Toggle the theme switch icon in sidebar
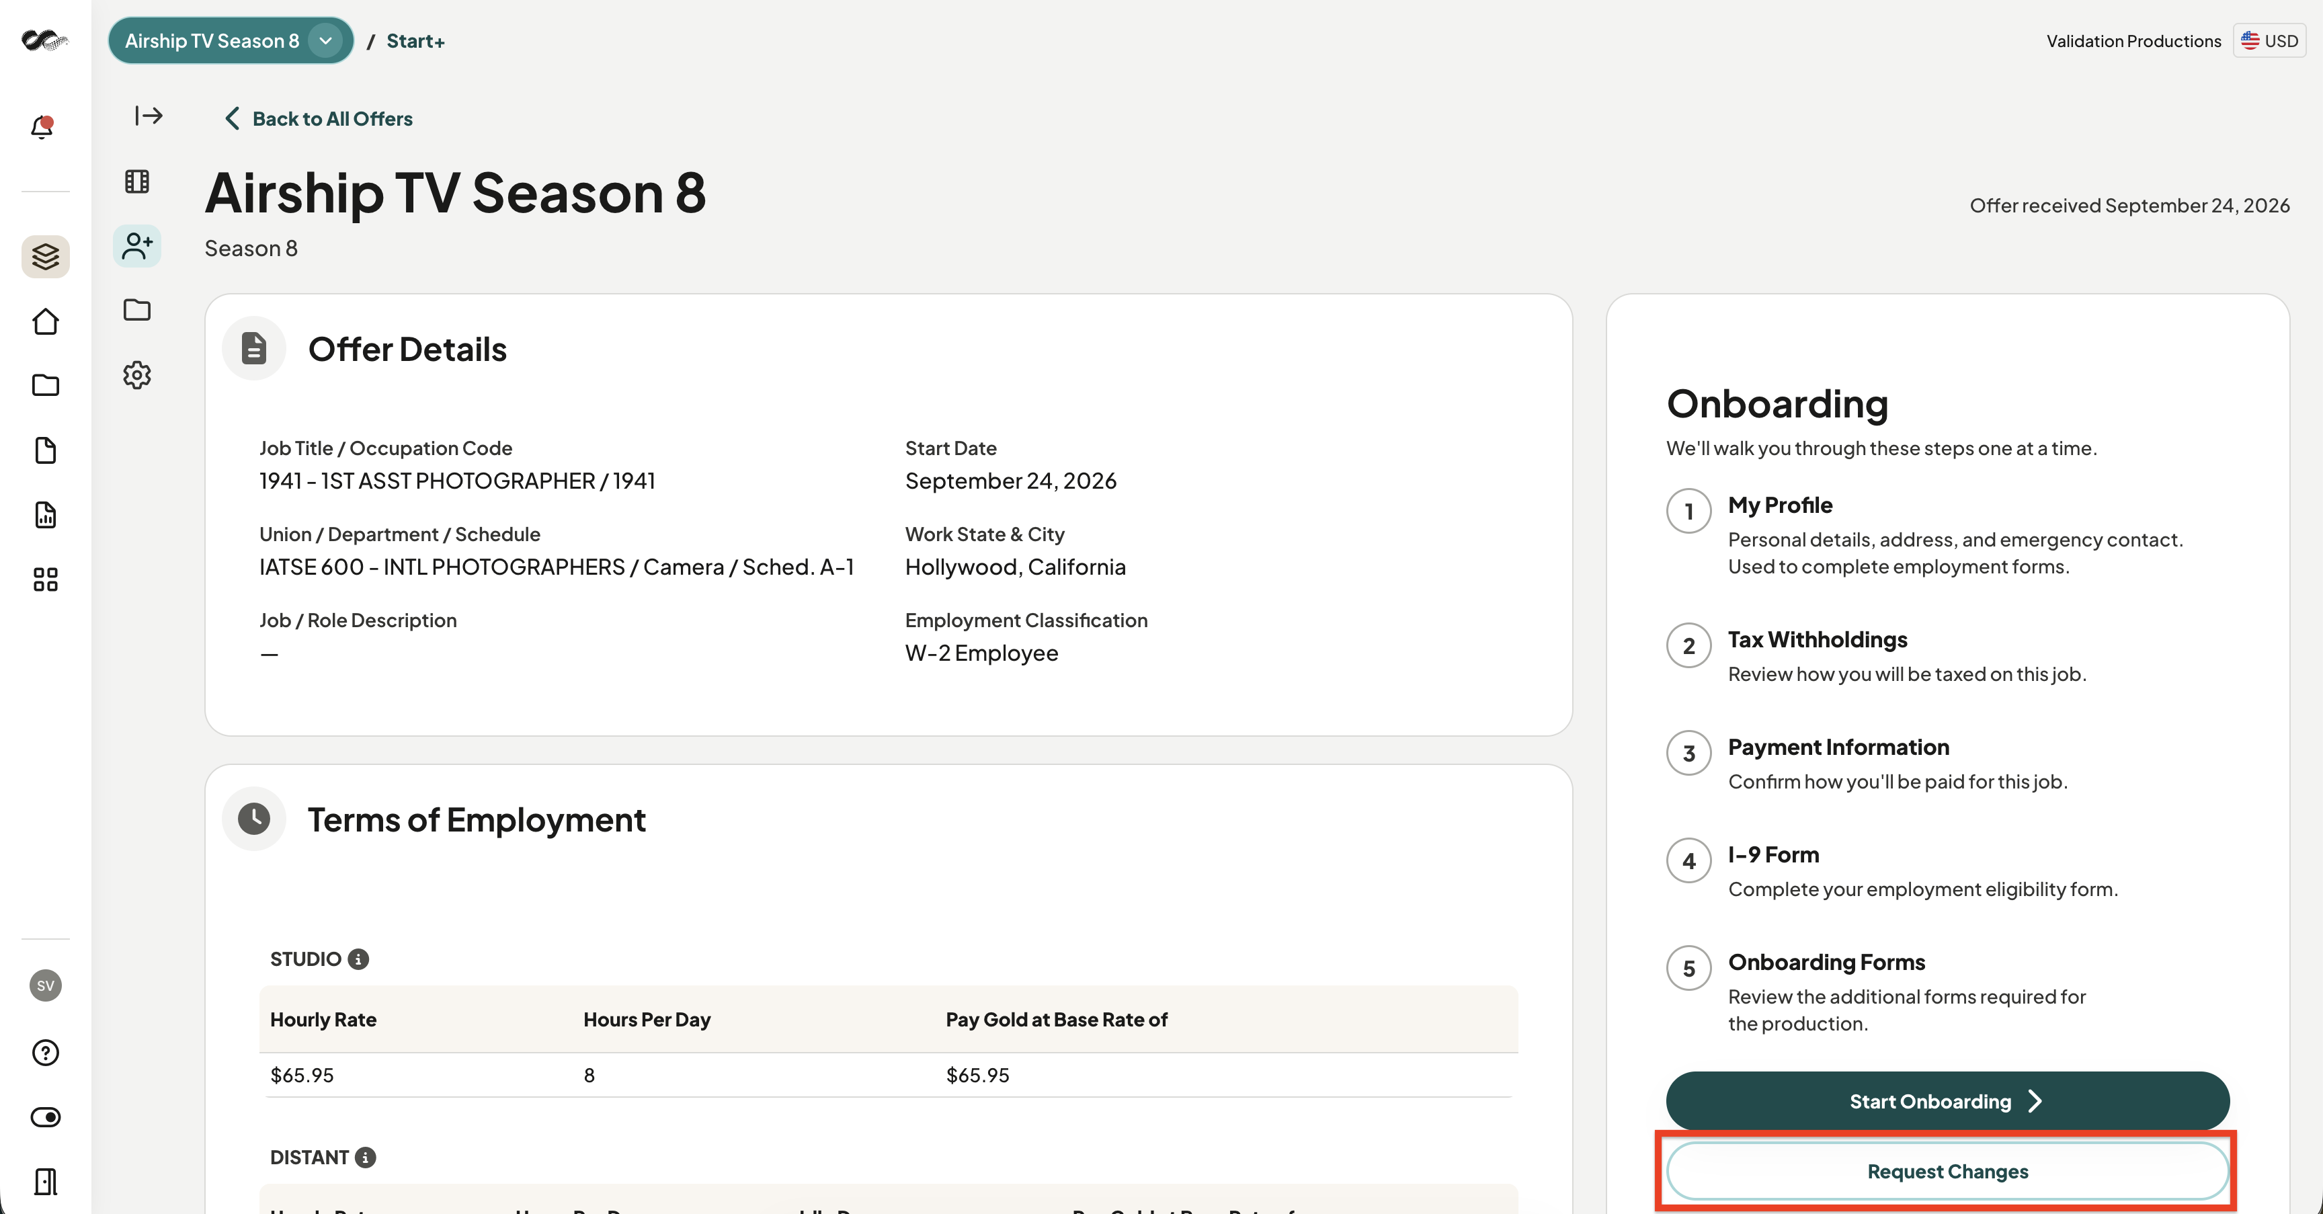 (x=45, y=1117)
